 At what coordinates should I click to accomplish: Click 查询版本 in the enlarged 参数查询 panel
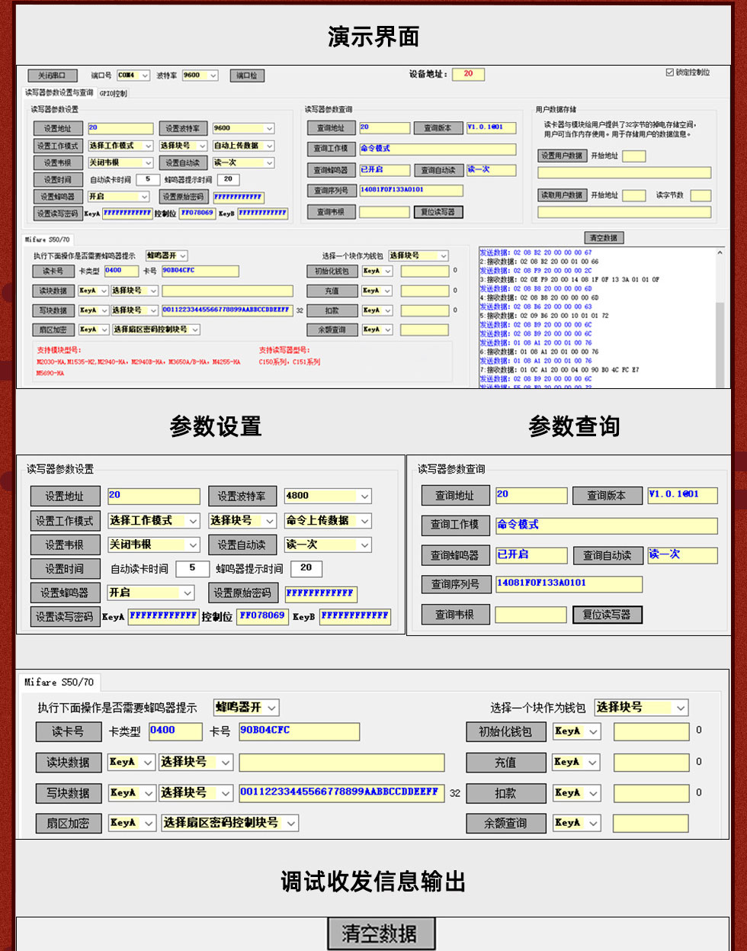point(607,496)
